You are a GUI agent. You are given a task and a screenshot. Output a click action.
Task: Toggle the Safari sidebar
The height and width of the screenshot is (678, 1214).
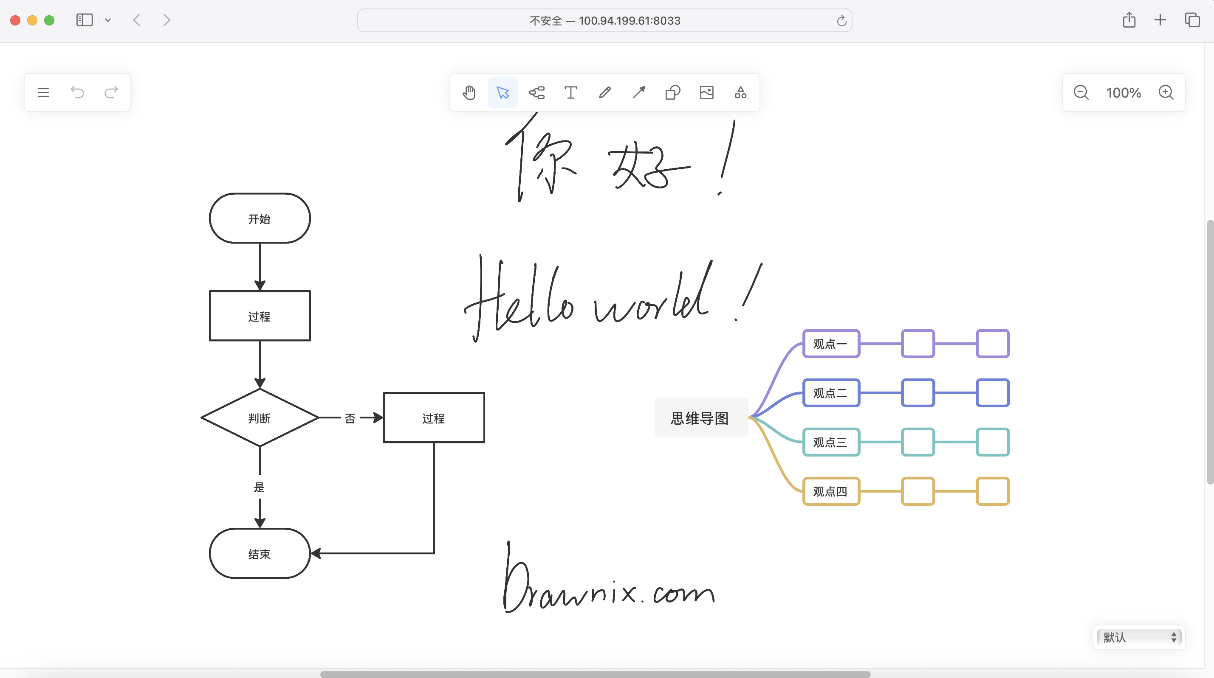point(85,20)
